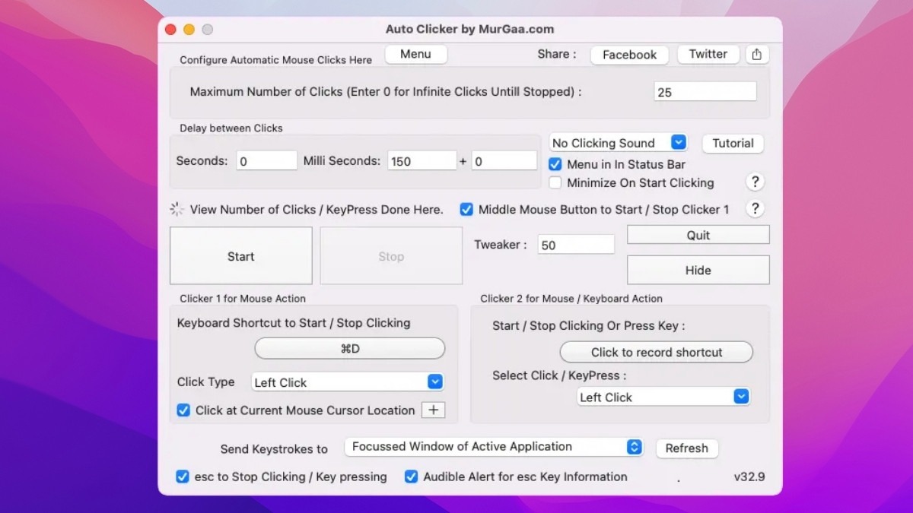
Task: Open help next to Minimize On Start Clicking
Action: (x=755, y=182)
